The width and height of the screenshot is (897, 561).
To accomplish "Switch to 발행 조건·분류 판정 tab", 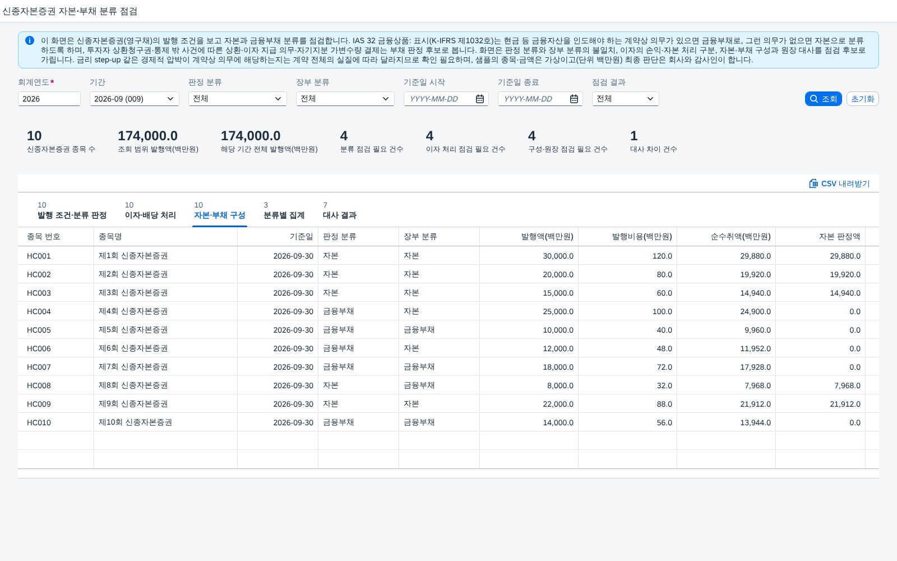I will (72, 210).
